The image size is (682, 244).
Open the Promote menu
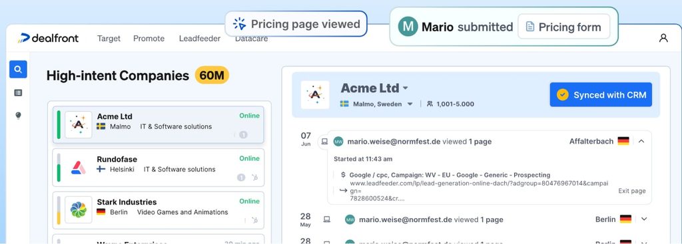tap(149, 39)
